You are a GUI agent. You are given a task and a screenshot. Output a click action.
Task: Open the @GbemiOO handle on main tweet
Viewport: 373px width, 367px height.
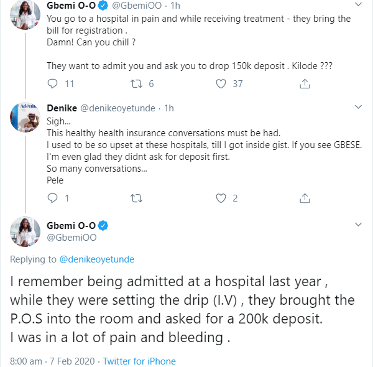point(72,237)
